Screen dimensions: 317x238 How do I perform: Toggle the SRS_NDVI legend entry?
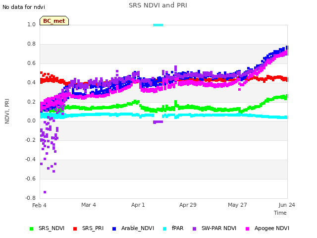[47, 228]
